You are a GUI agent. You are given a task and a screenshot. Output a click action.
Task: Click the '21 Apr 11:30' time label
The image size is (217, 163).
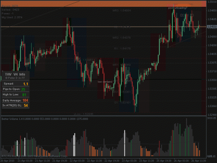(x=42, y=161)
